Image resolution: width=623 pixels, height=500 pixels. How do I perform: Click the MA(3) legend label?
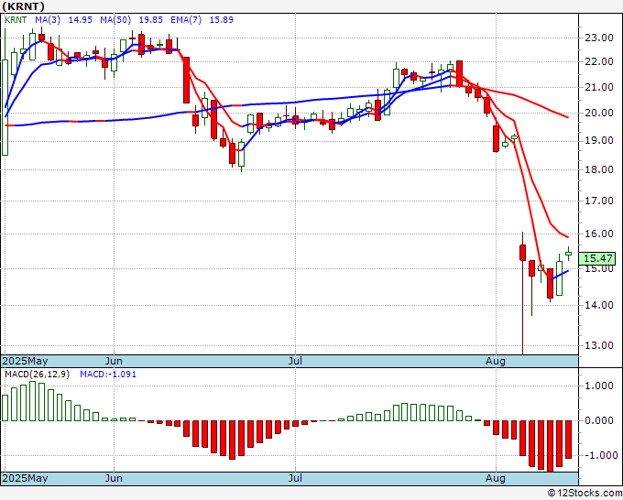pyautogui.click(x=48, y=20)
